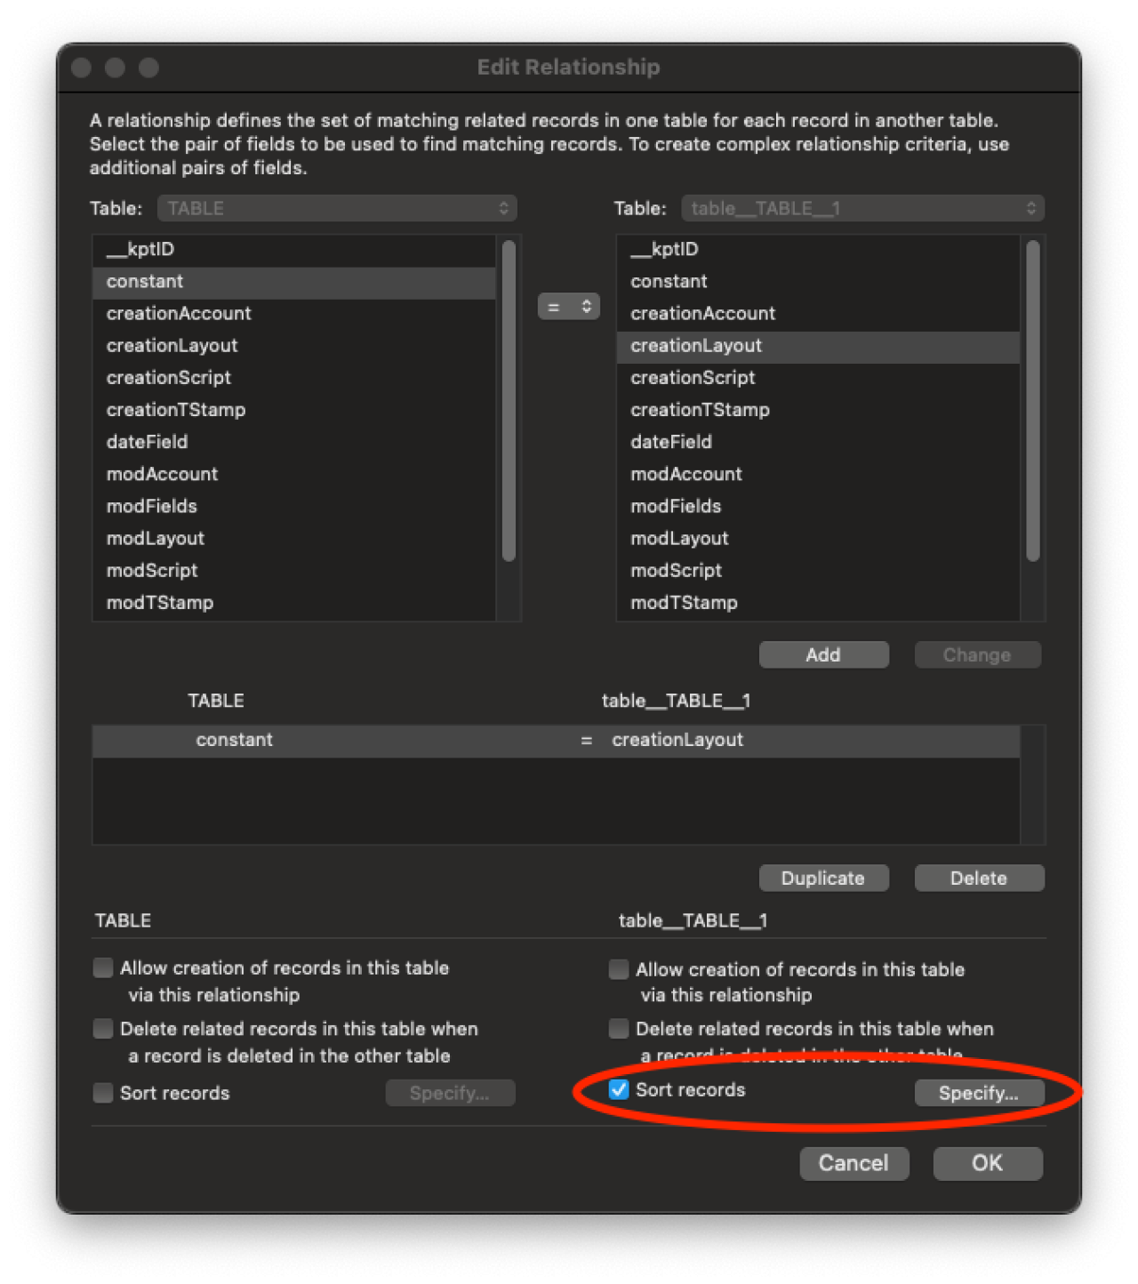This screenshot has height=1284, width=1138.
Task: Open the left Table dropdown showing TABLE
Action: pos(335,208)
